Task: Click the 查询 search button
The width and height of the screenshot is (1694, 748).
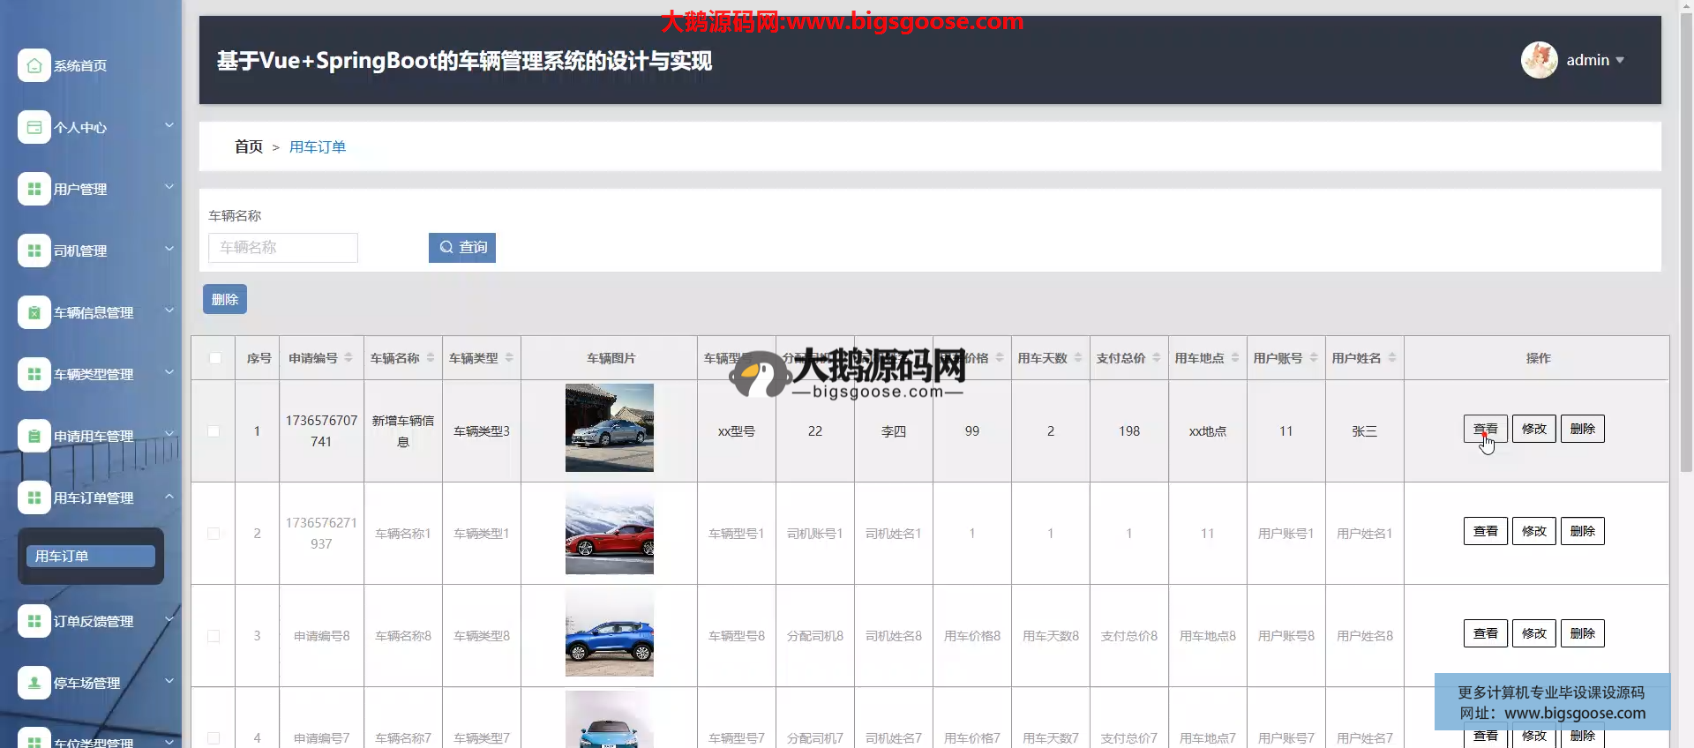Action: (462, 248)
